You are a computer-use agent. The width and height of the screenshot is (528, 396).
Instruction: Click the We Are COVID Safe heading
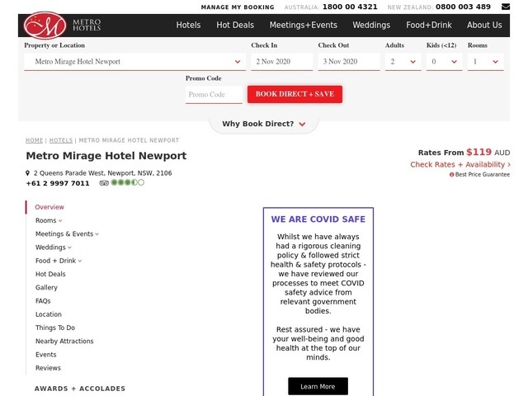318,219
